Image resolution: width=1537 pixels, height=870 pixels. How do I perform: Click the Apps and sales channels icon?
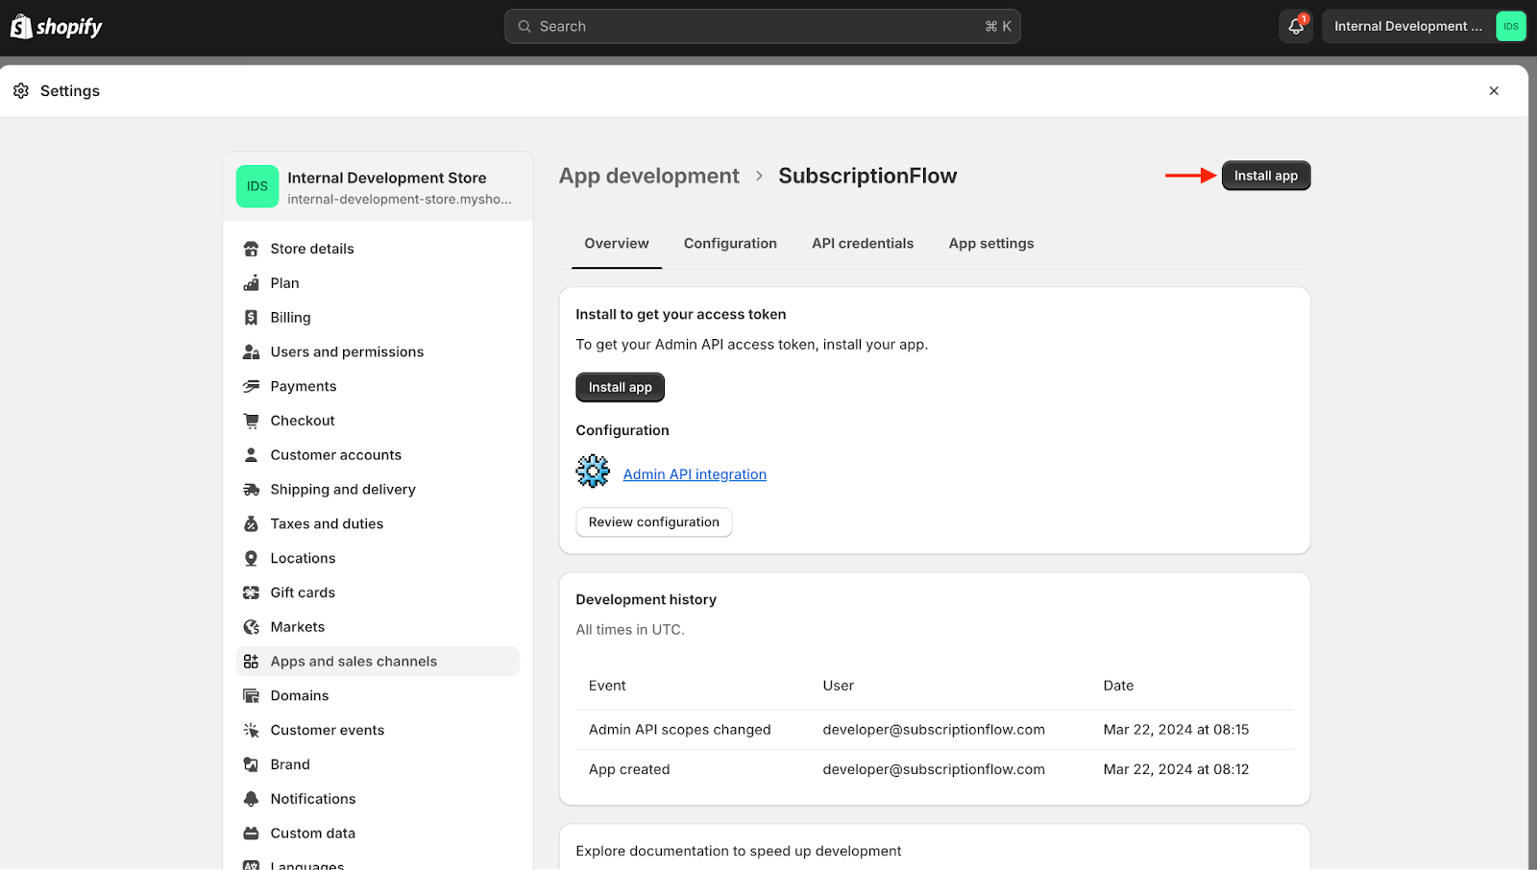point(251,662)
